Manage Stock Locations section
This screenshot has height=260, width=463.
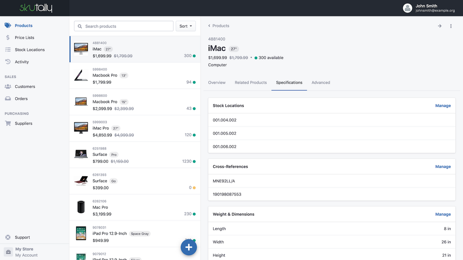443,106
